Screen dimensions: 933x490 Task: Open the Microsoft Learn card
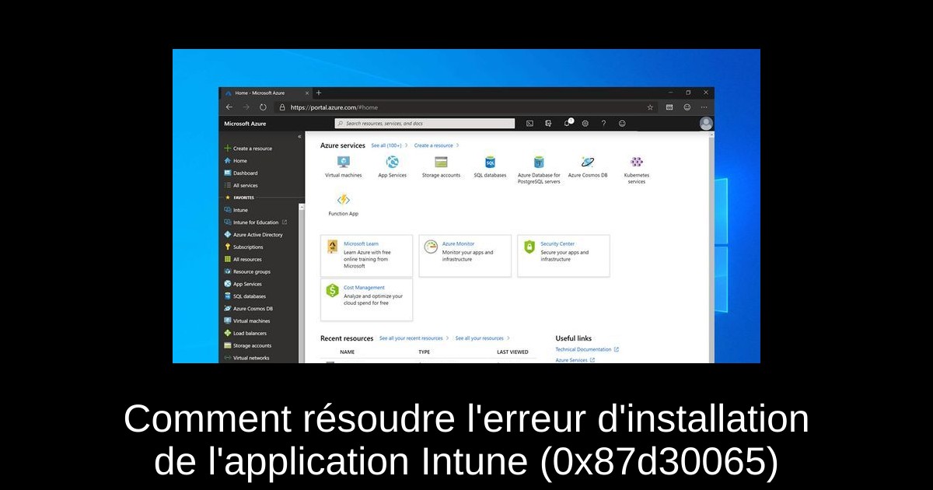[366, 255]
